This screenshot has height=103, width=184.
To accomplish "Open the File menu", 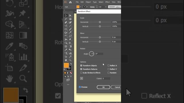I will (x=77, y=2).
